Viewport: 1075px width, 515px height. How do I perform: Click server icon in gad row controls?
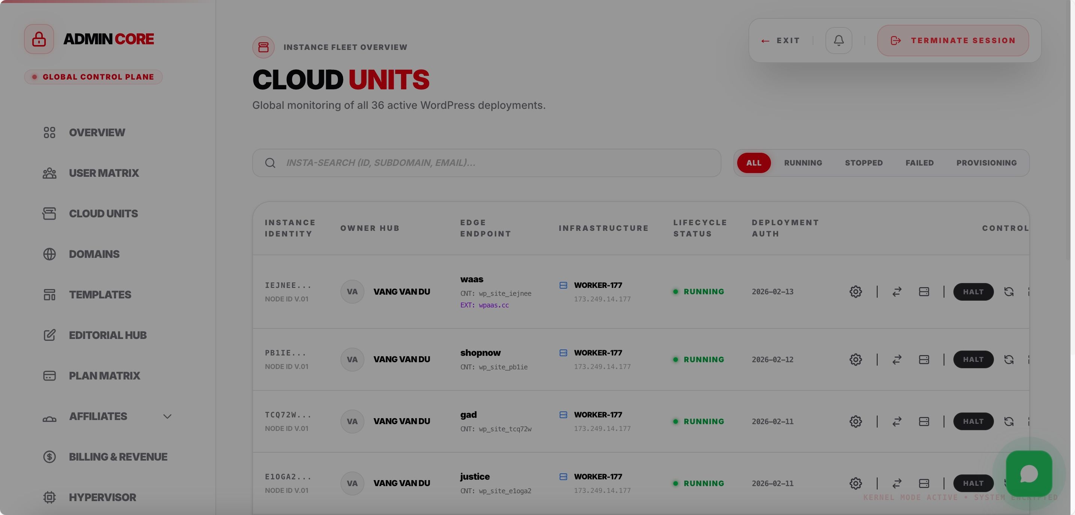point(923,422)
